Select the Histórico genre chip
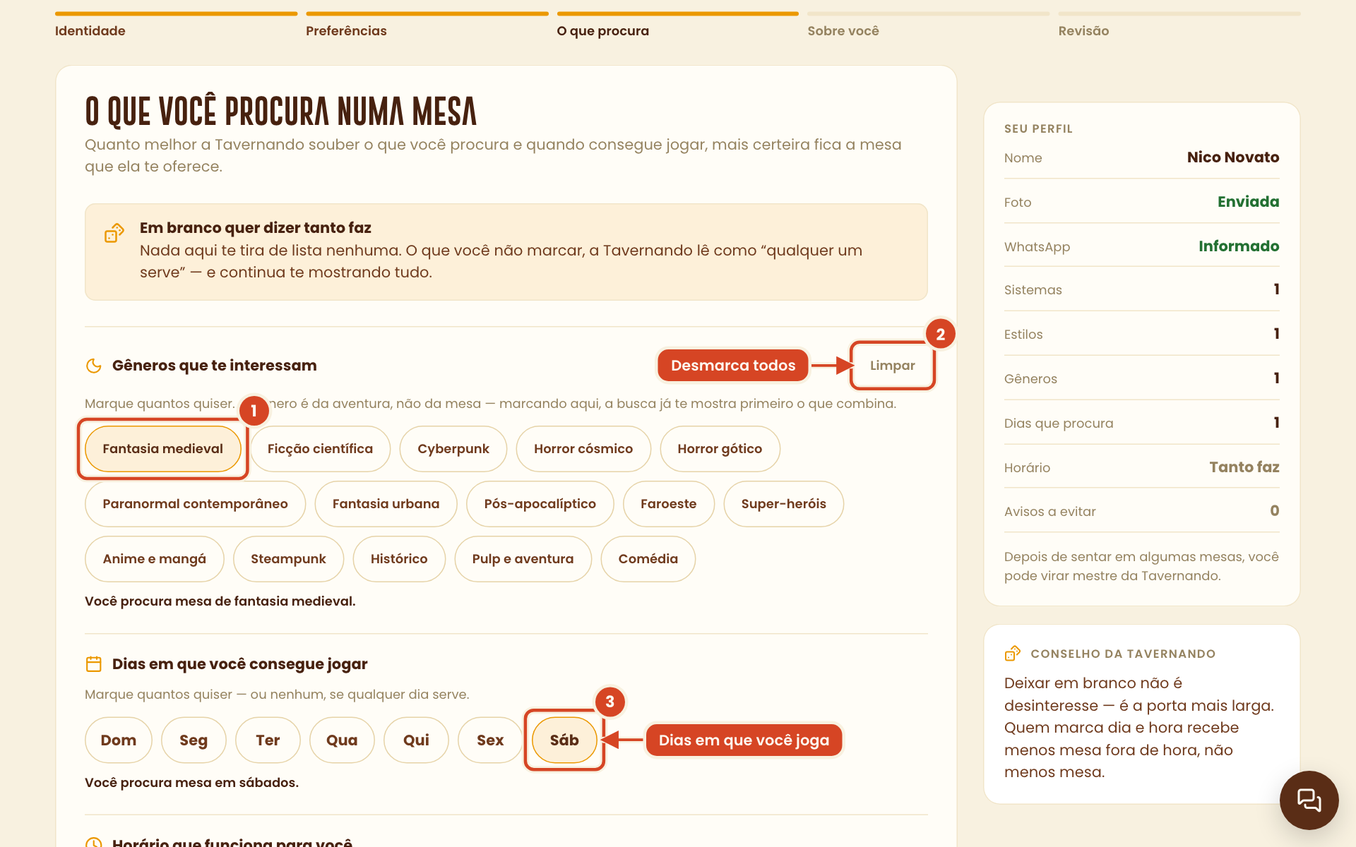Viewport: 1356px width, 847px height. (x=399, y=559)
